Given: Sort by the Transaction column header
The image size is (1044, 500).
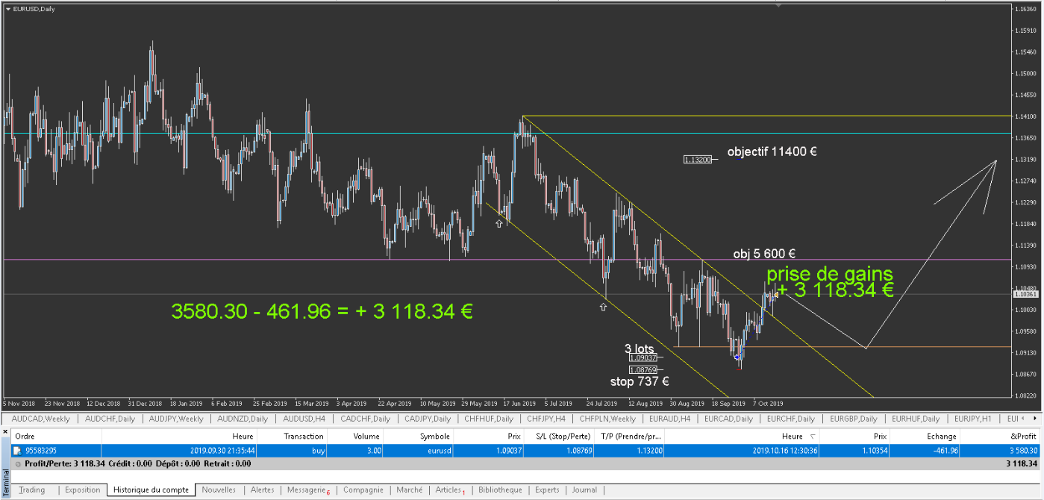Looking at the screenshot, I should coord(293,436).
